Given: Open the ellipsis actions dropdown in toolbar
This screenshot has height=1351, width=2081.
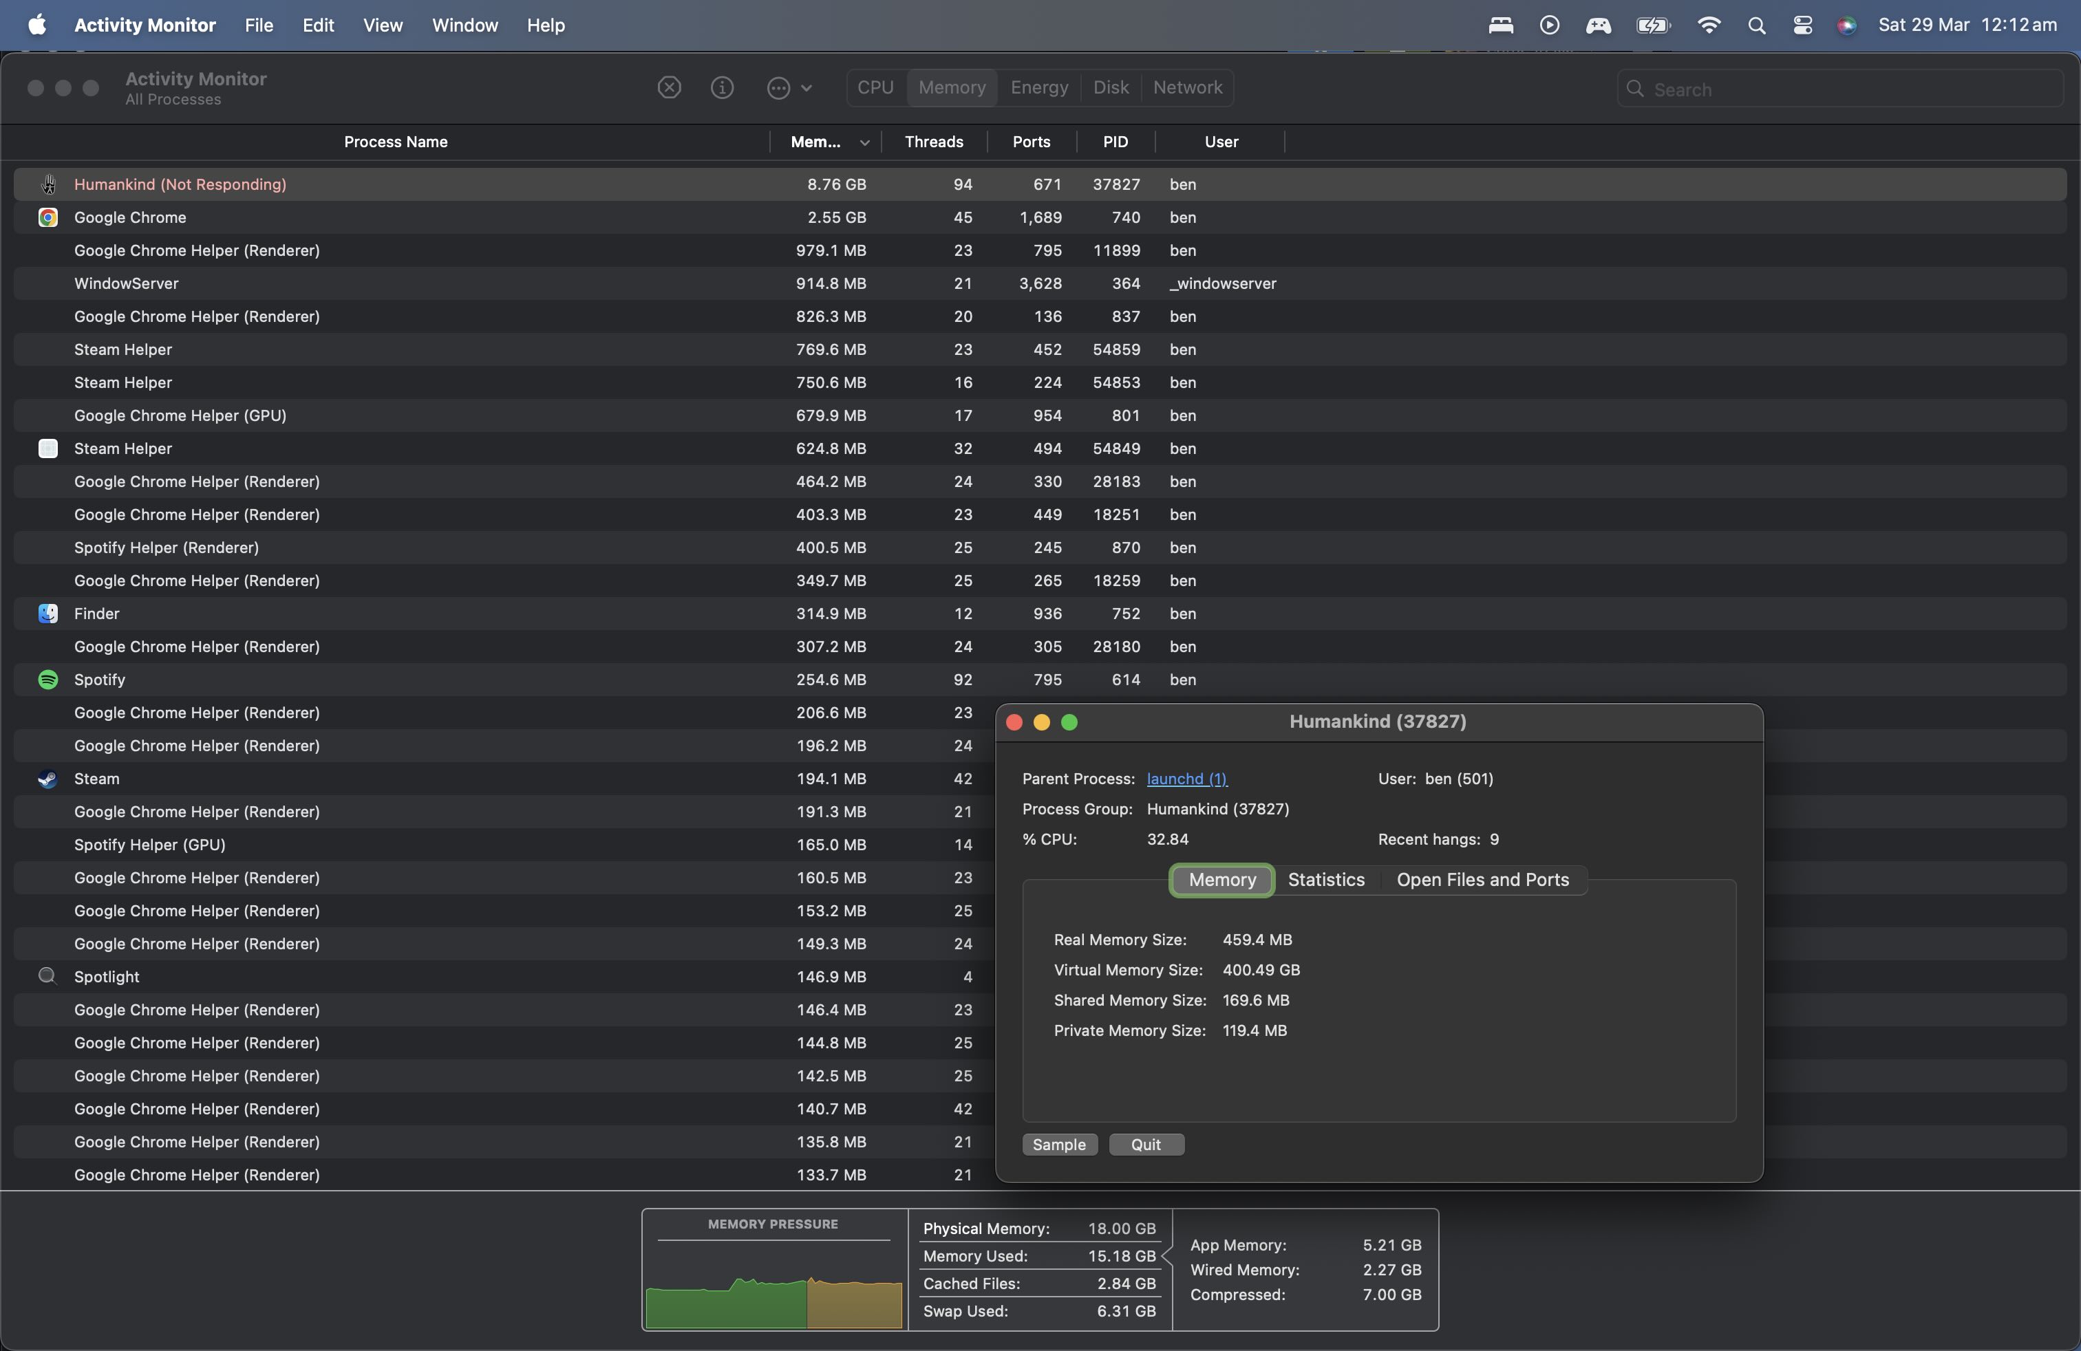Looking at the screenshot, I should [x=789, y=87].
